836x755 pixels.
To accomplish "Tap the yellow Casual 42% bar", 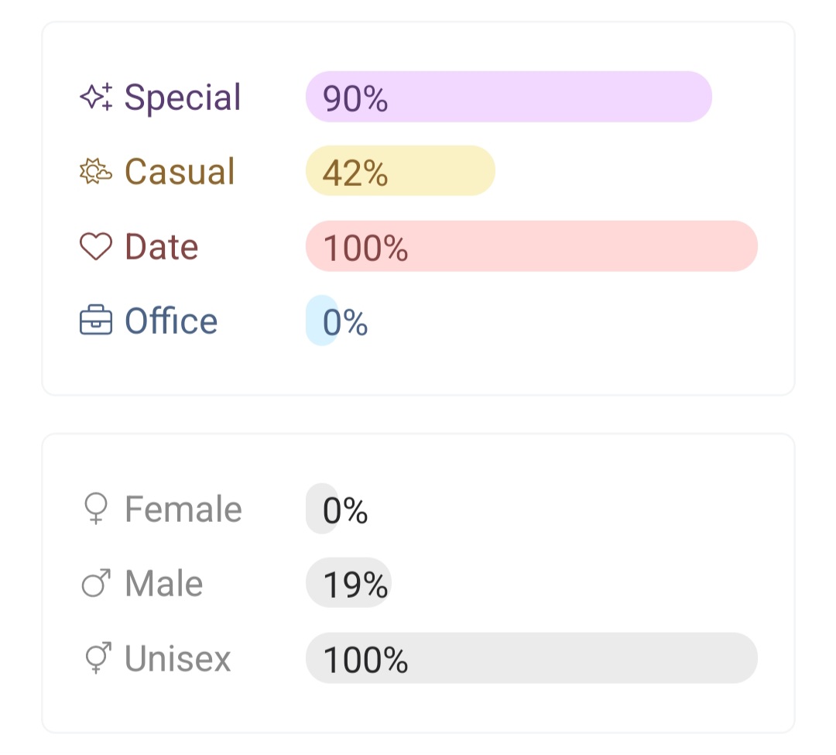I will (399, 171).
